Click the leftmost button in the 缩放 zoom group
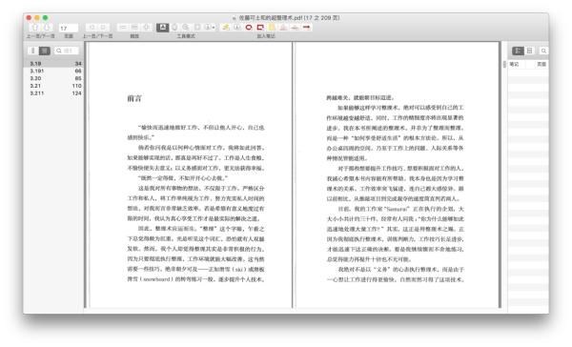572x347 pixels. [123, 28]
